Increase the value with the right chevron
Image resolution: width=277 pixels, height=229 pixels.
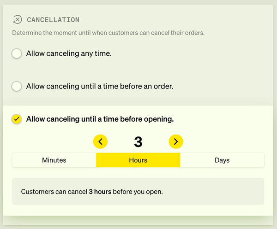[176, 141]
